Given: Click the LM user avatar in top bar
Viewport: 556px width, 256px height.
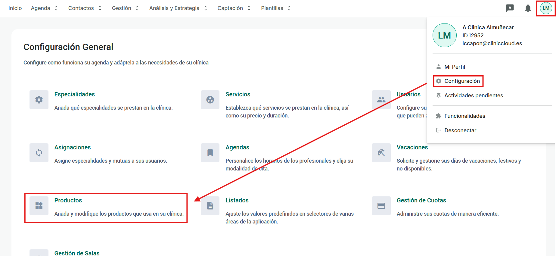Looking at the screenshot, I should [546, 8].
